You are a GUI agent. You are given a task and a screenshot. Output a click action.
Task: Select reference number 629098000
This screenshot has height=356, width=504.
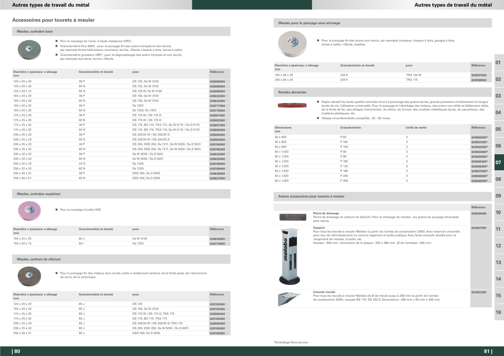pyautogui.click(x=479, y=80)
